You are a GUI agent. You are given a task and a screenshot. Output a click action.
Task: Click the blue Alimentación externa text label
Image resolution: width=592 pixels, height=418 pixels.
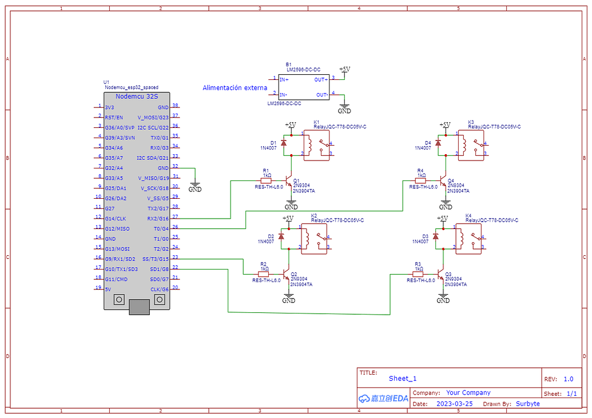[235, 87]
